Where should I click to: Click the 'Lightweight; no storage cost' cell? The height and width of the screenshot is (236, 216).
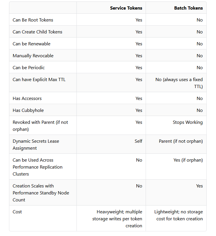178,215
